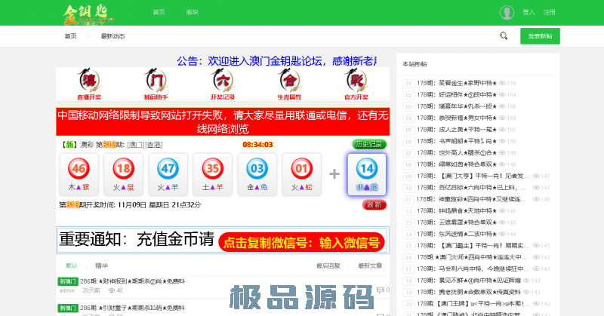
Task: Sort posts by 最后回复
Action: (x=328, y=265)
